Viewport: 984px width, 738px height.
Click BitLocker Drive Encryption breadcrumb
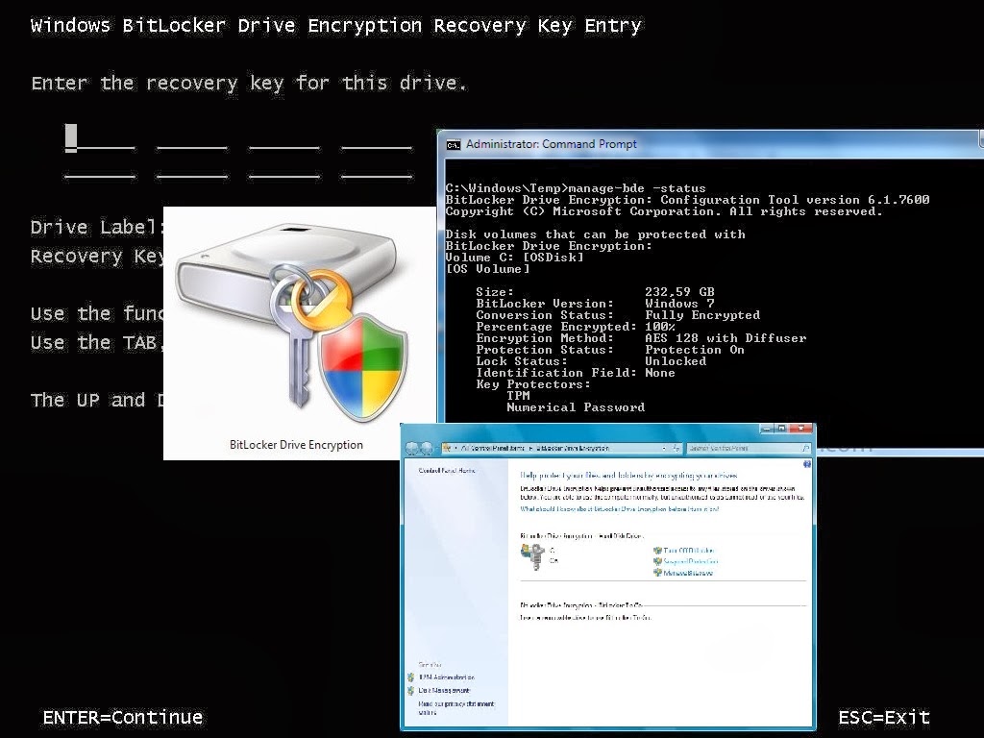pyautogui.click(x=573, y=448)
